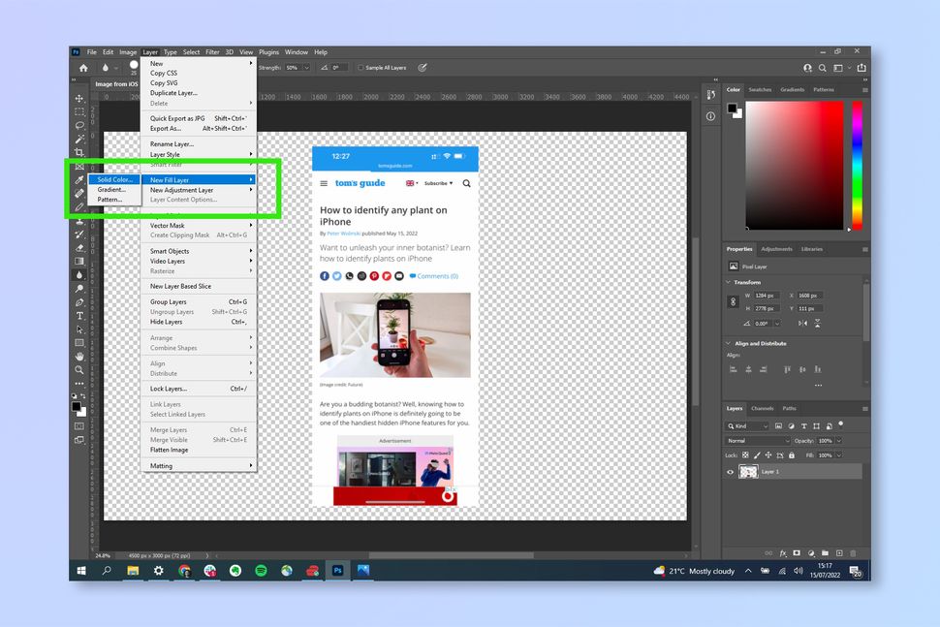Viewport: 940px width, 627px height.
Task: Click the Share icon at top right
Action: (x=862, y=68)
